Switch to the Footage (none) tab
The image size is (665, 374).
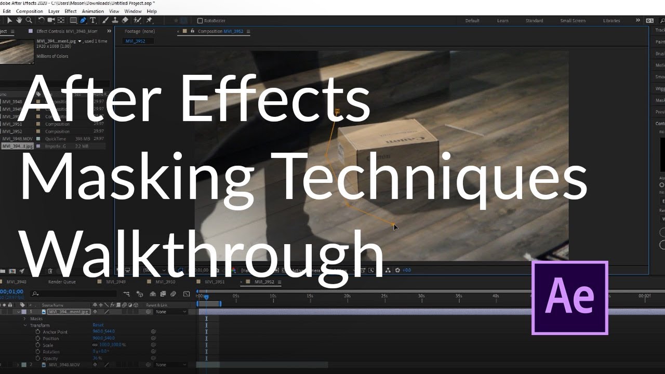140,31
